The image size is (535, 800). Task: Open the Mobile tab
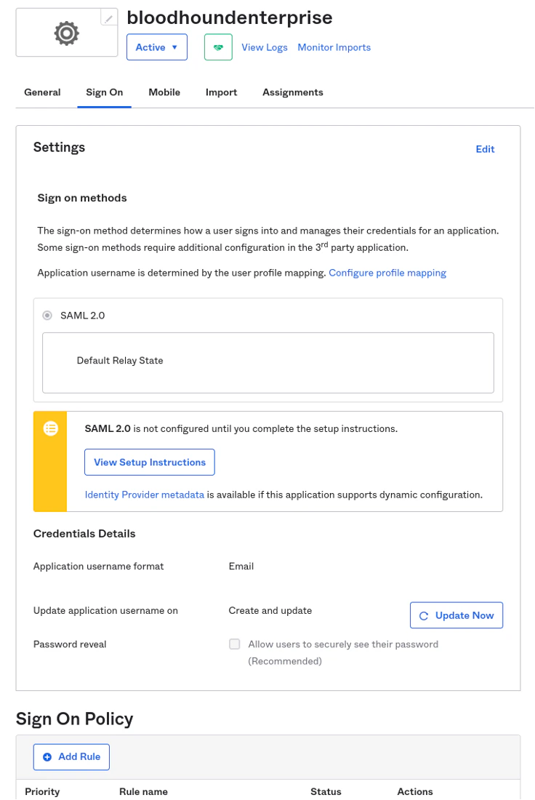click(x=164, y=92)
